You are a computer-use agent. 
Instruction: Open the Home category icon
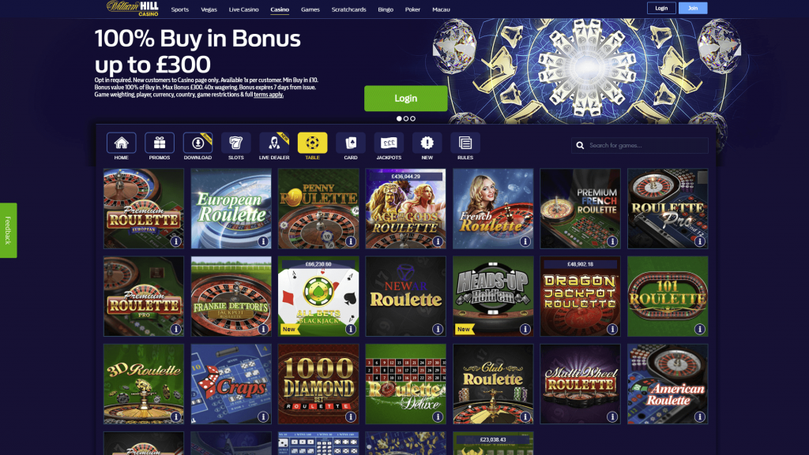tap(121, 143)
